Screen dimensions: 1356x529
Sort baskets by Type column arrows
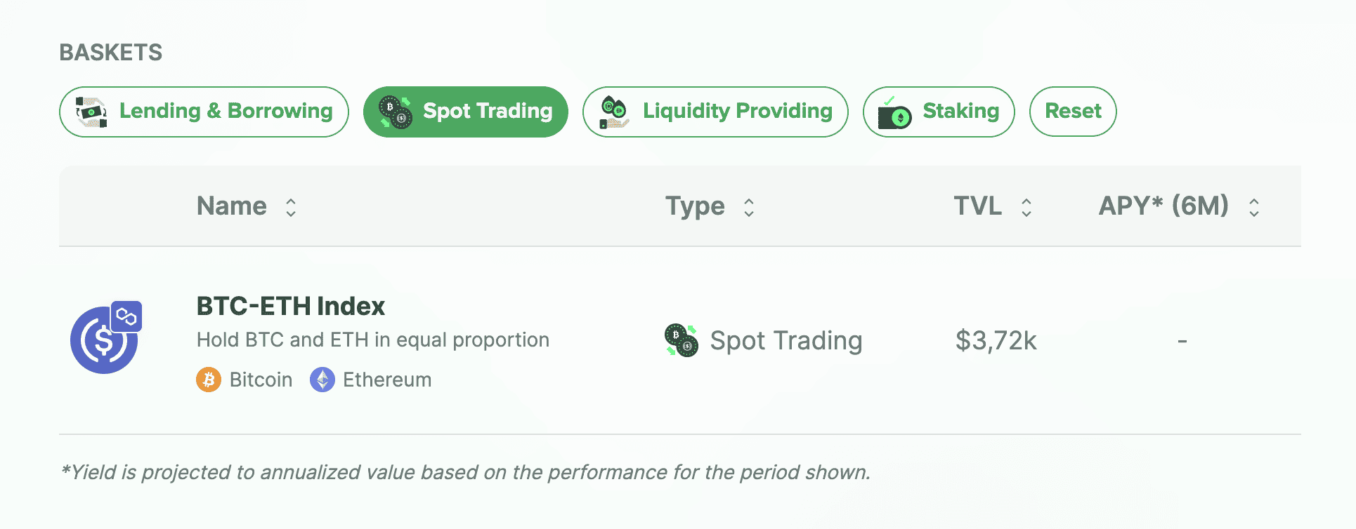pyautogui.click(x=749, y=207)
